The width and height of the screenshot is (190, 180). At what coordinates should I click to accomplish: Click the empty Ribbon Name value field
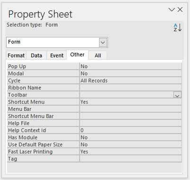131,88
